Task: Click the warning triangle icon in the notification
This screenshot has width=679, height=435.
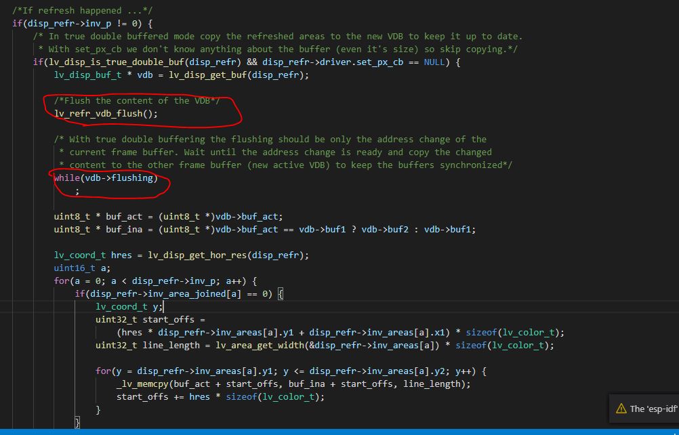Action: pos(621,409)
